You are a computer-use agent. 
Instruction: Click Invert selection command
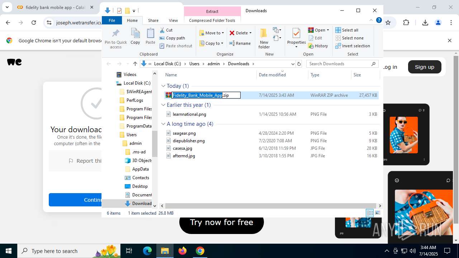point(352,46)
